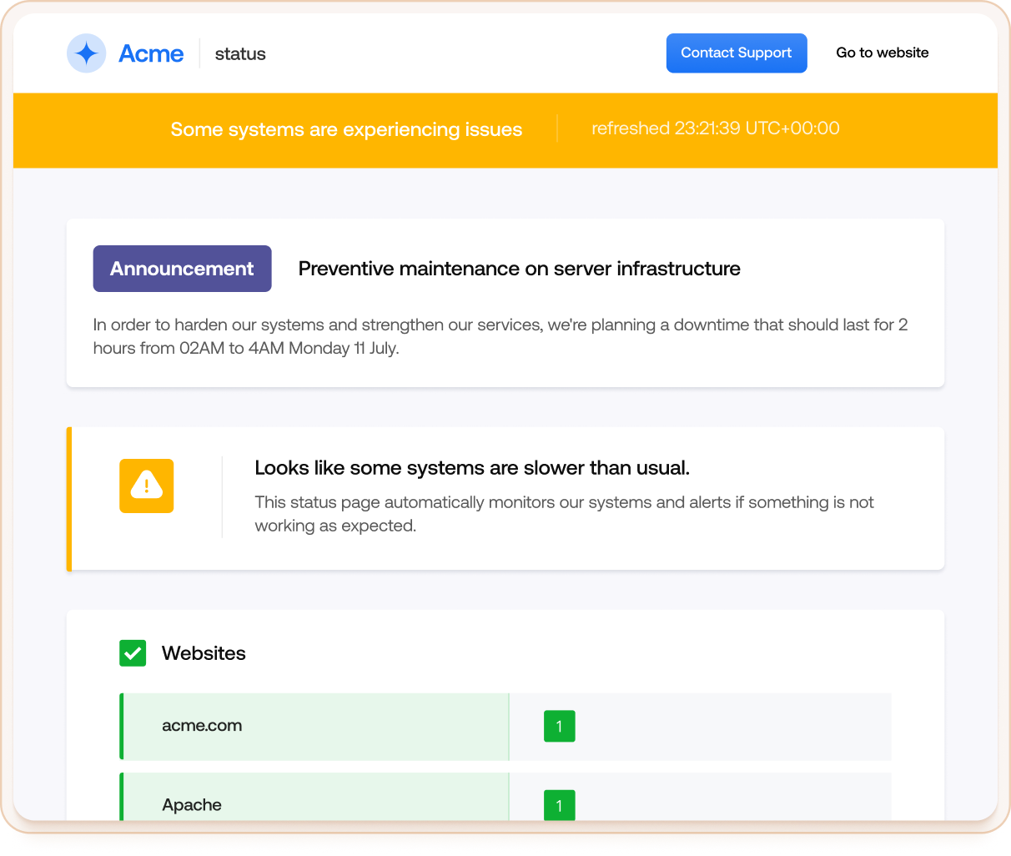Select the purple Announcement badge
The width and height of the screenshot is (1011, 856).
(182, 269)
